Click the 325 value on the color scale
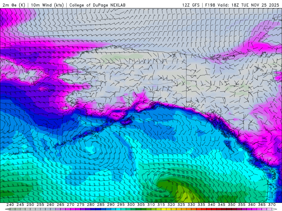282x211 pixels. 181,205
